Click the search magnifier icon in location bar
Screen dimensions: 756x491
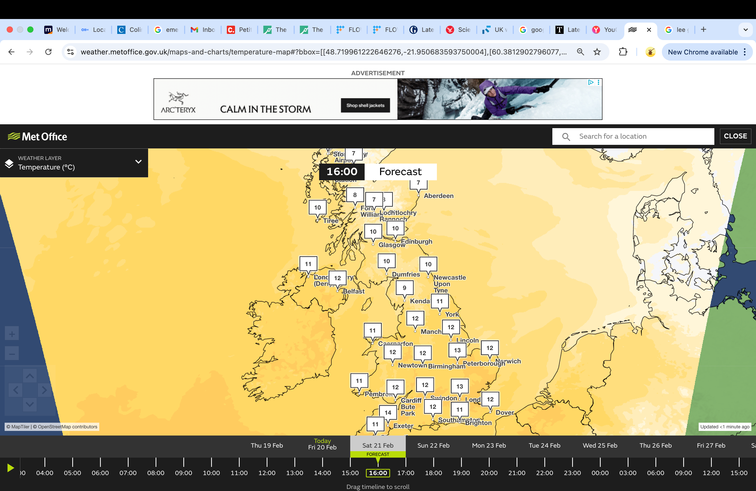click(x=566, y=136)
